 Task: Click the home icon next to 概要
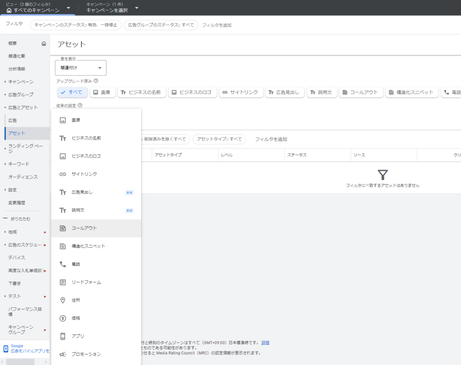pos(44,44)
